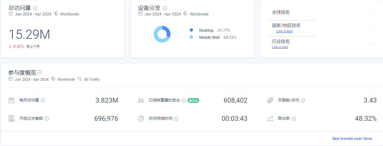
Task: Click the info icon next to 设备分发
Action: tap(165, 8)
